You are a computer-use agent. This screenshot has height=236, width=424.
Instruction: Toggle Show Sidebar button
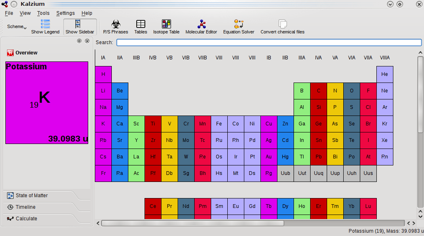coord(79,27)
